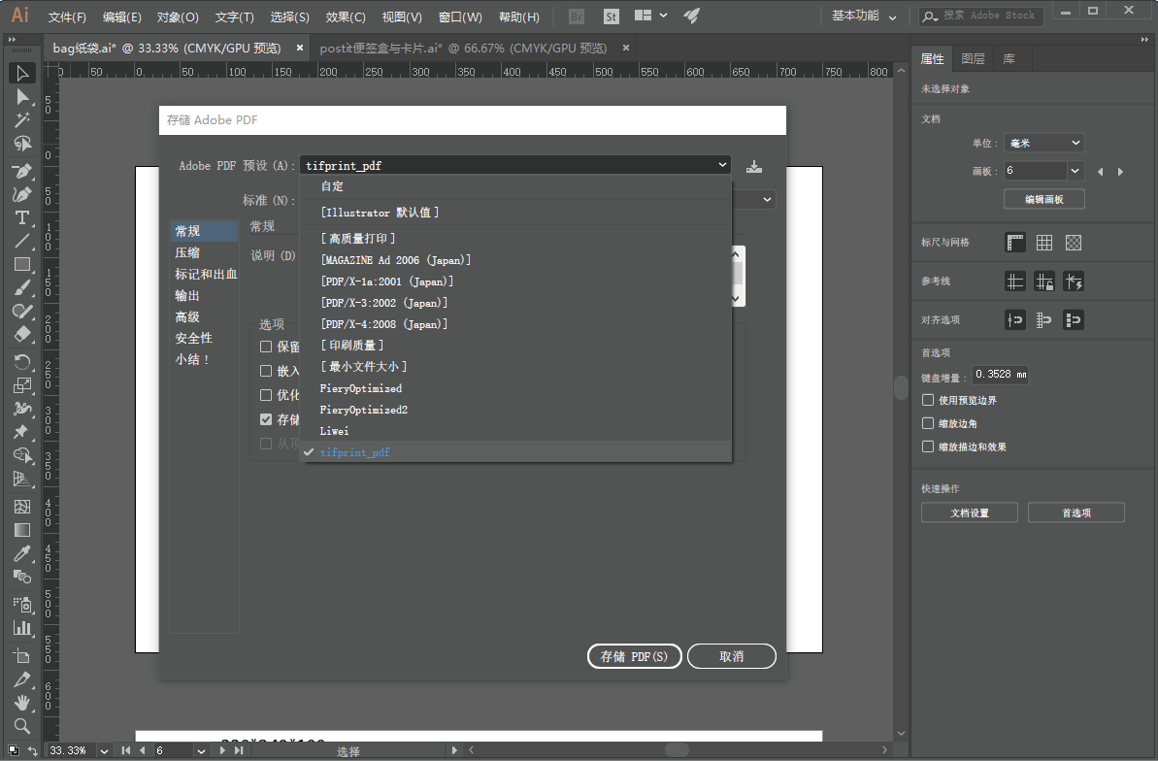Select the Gradient tool

(22, 530)
